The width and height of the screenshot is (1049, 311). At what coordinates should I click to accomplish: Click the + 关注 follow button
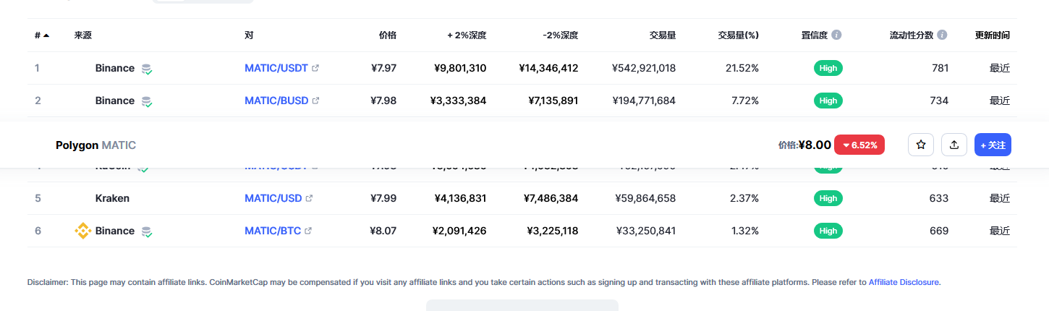tap(993, 145)
